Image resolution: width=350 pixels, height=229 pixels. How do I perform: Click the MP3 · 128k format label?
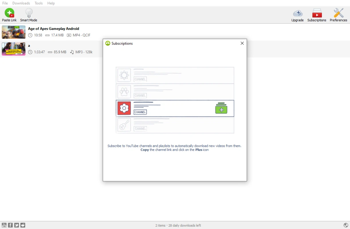point(84,52)
